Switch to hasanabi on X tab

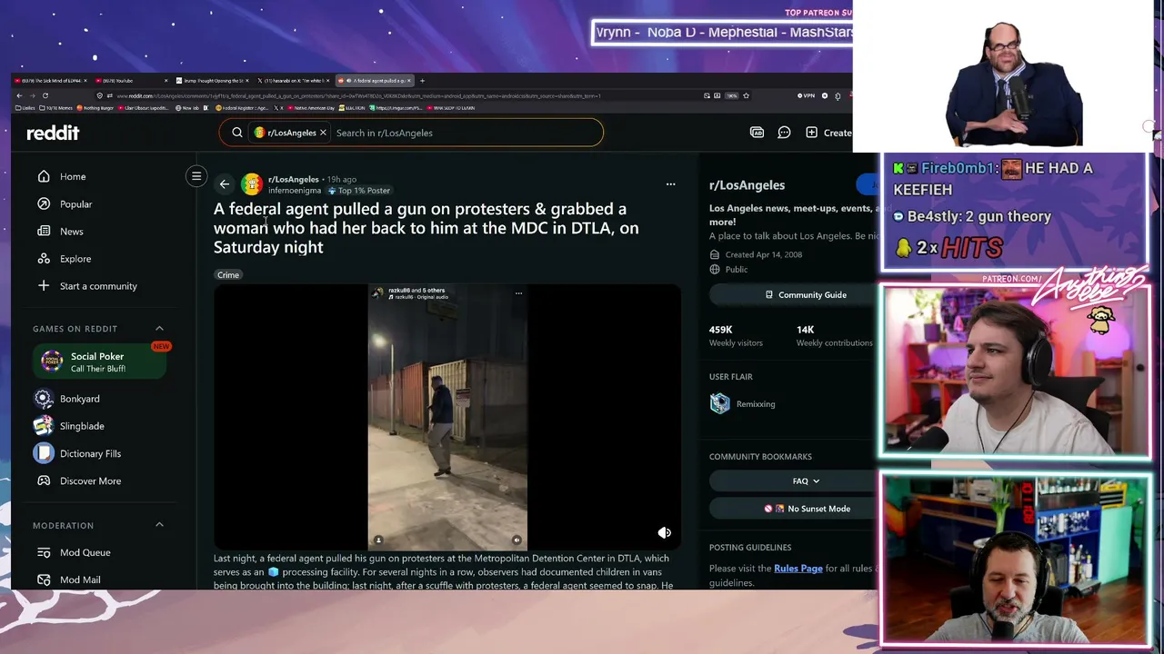point(292,81)
